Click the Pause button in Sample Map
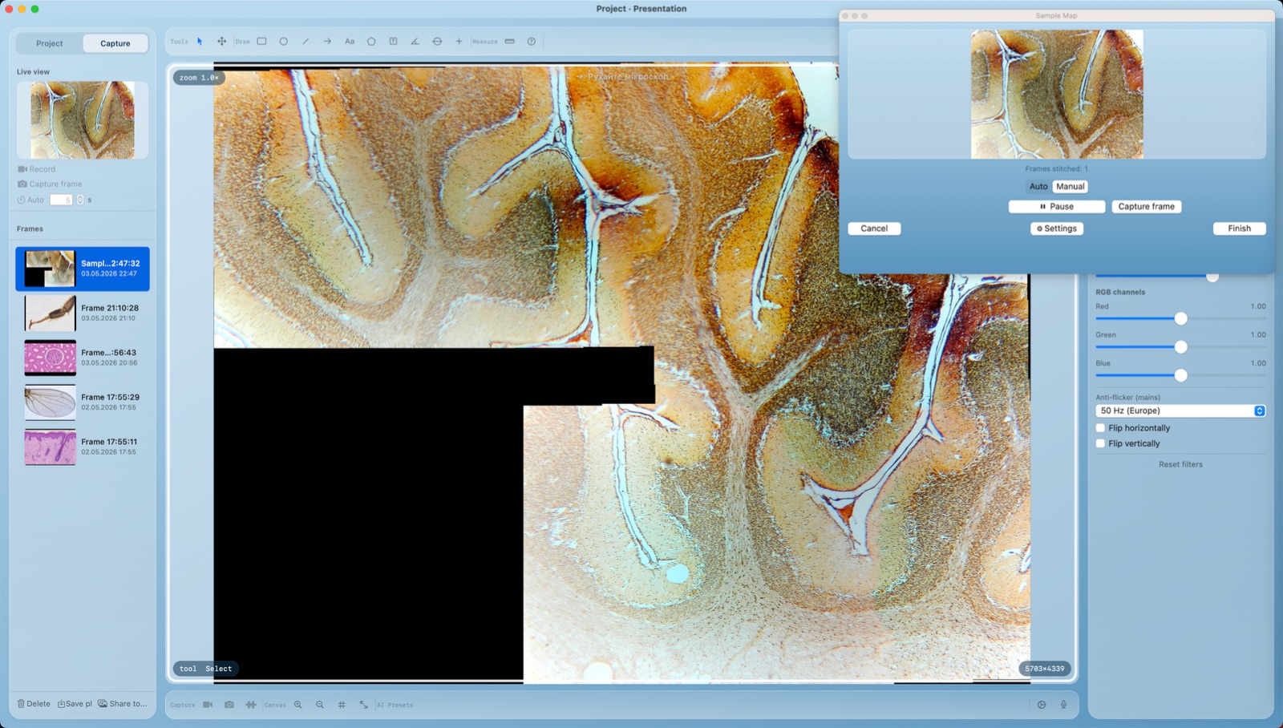1283x728 pixels. point(1057,206)
